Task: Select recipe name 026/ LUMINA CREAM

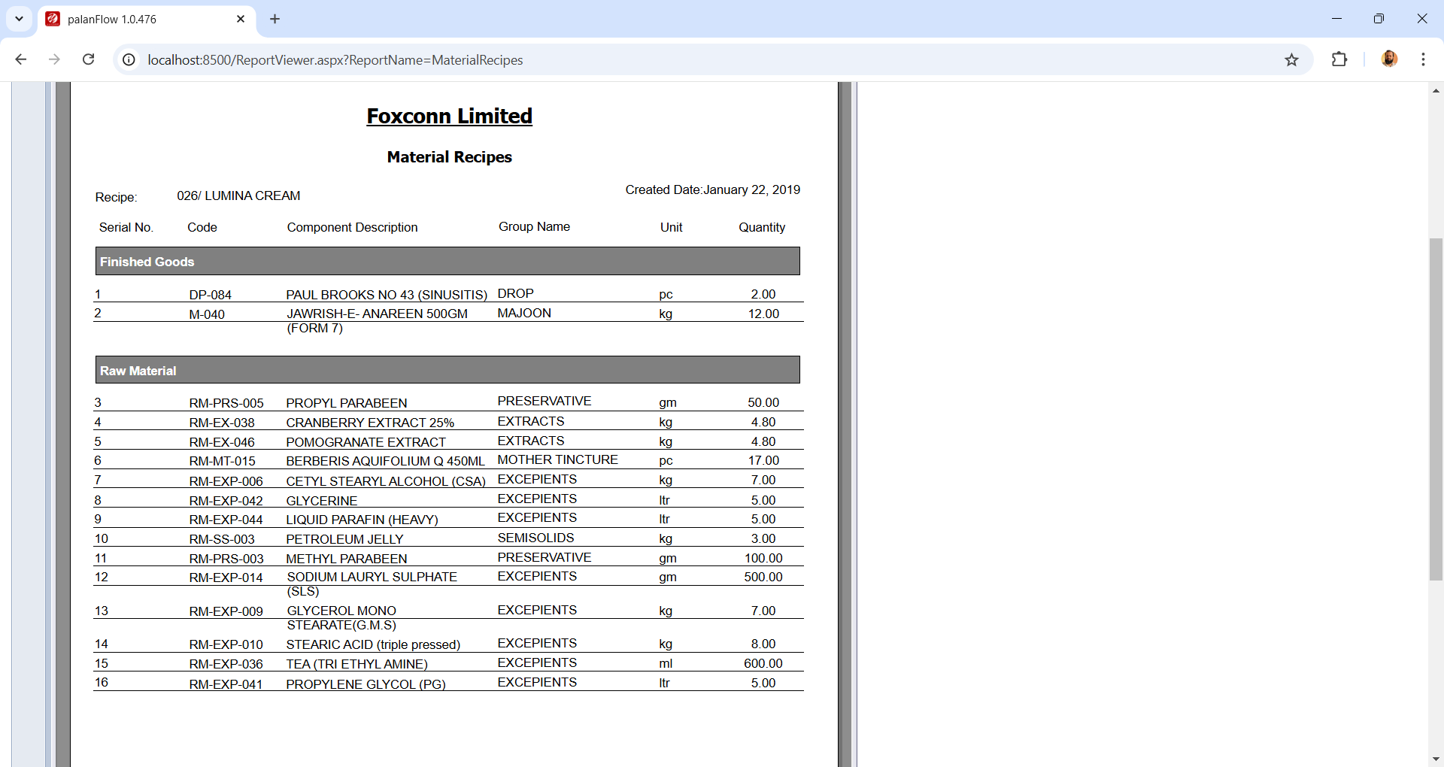Action: [238, 196]
